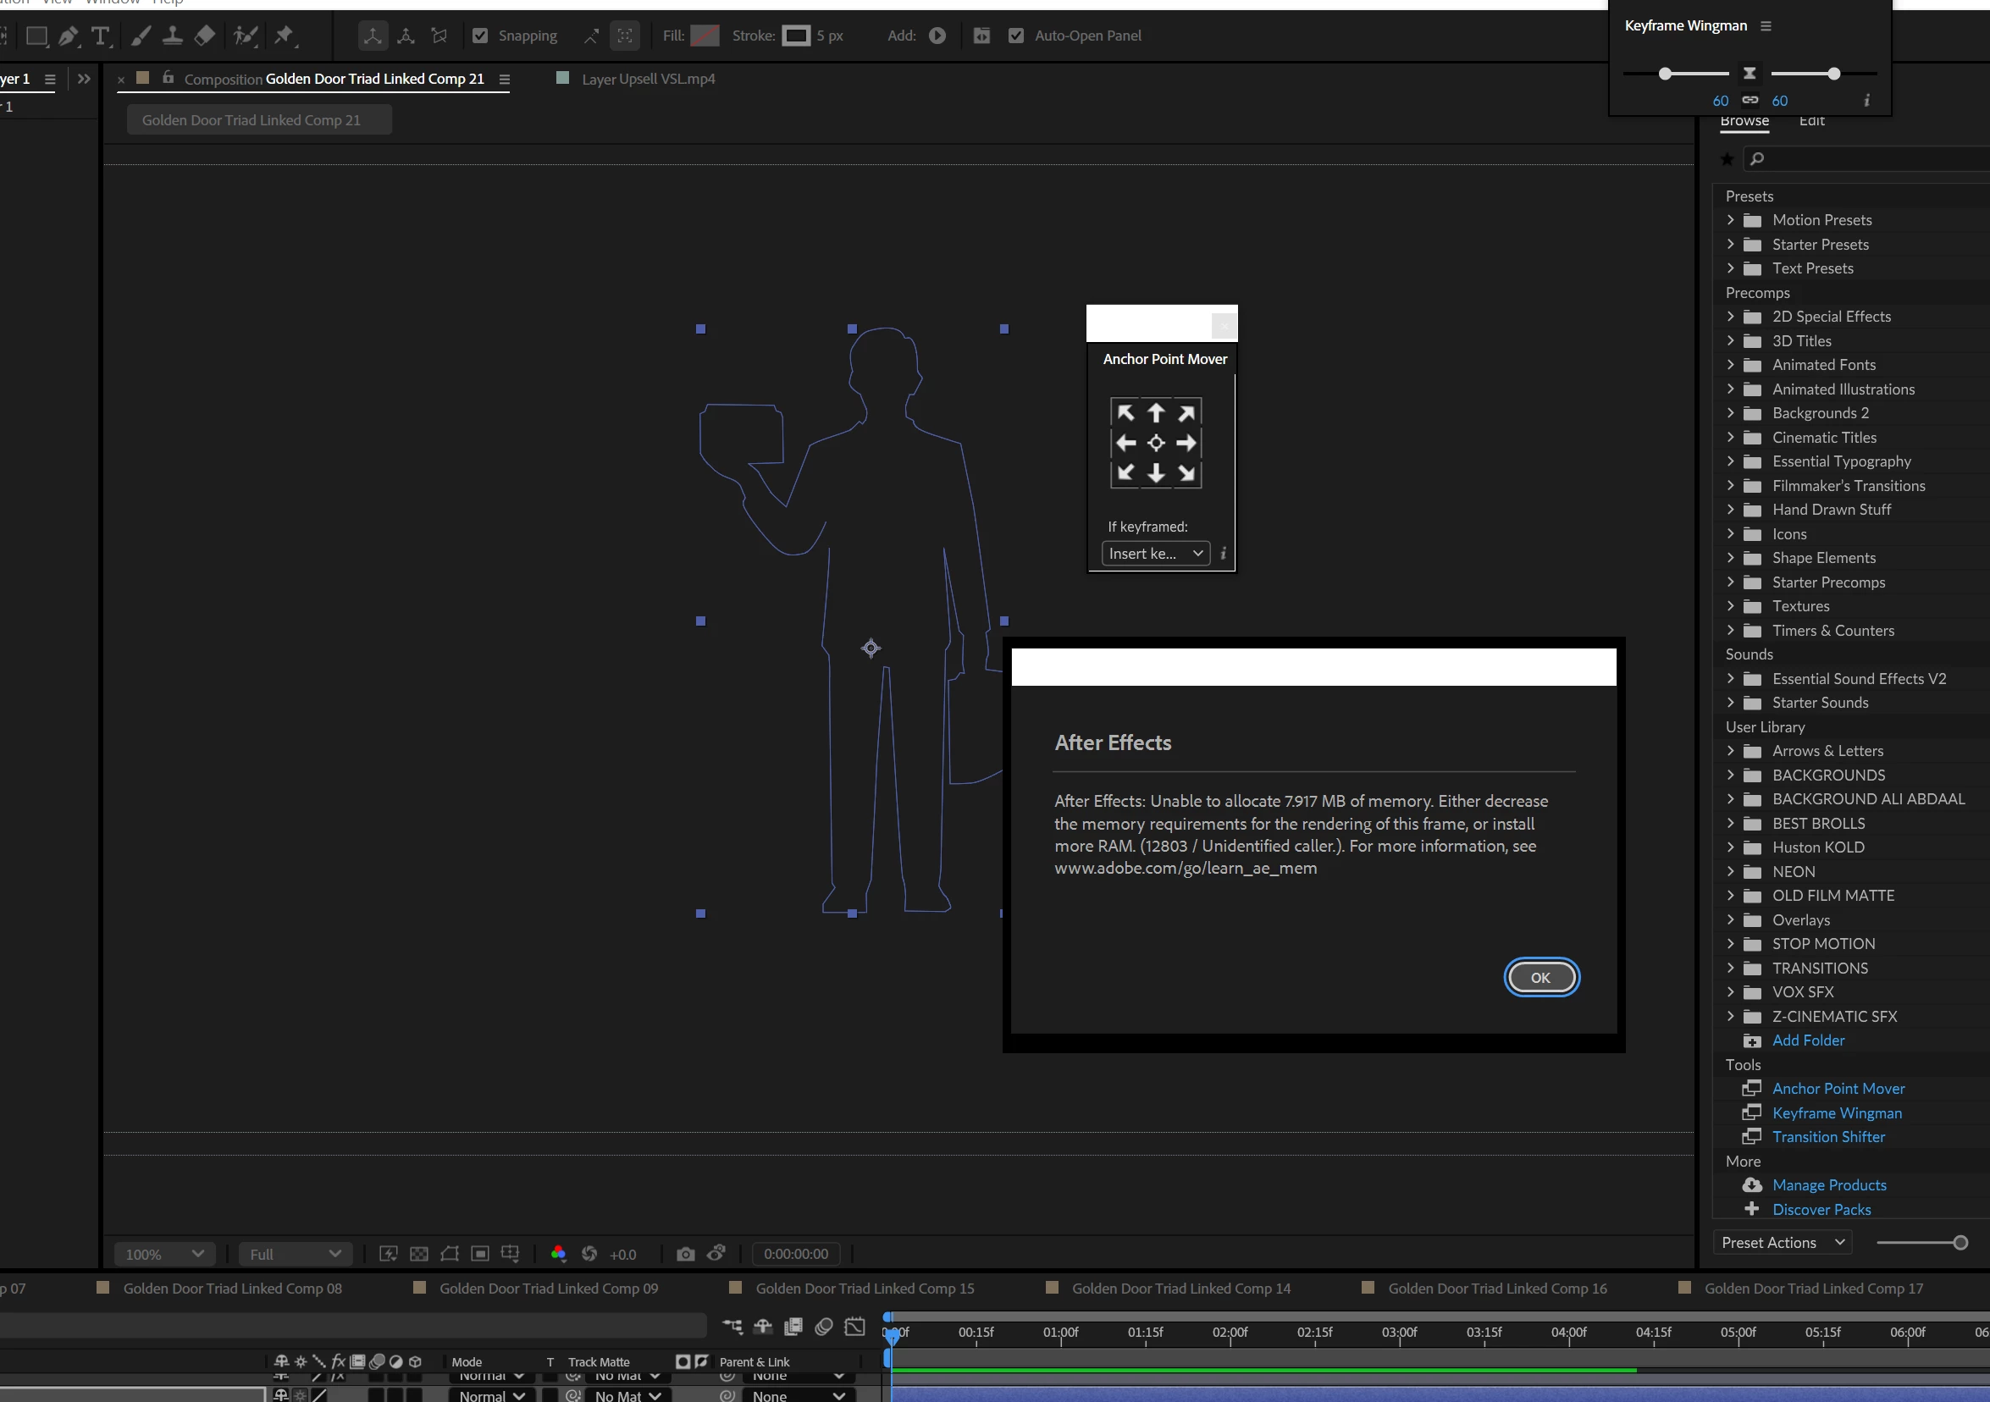This screenshot has width=1990, height=1402.
Task: Take a snapshot with camera icon
Action: pyautogui.click(x=685, y=1254)
